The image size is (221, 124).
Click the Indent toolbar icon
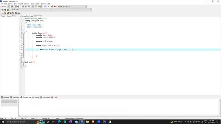point(23,7)
